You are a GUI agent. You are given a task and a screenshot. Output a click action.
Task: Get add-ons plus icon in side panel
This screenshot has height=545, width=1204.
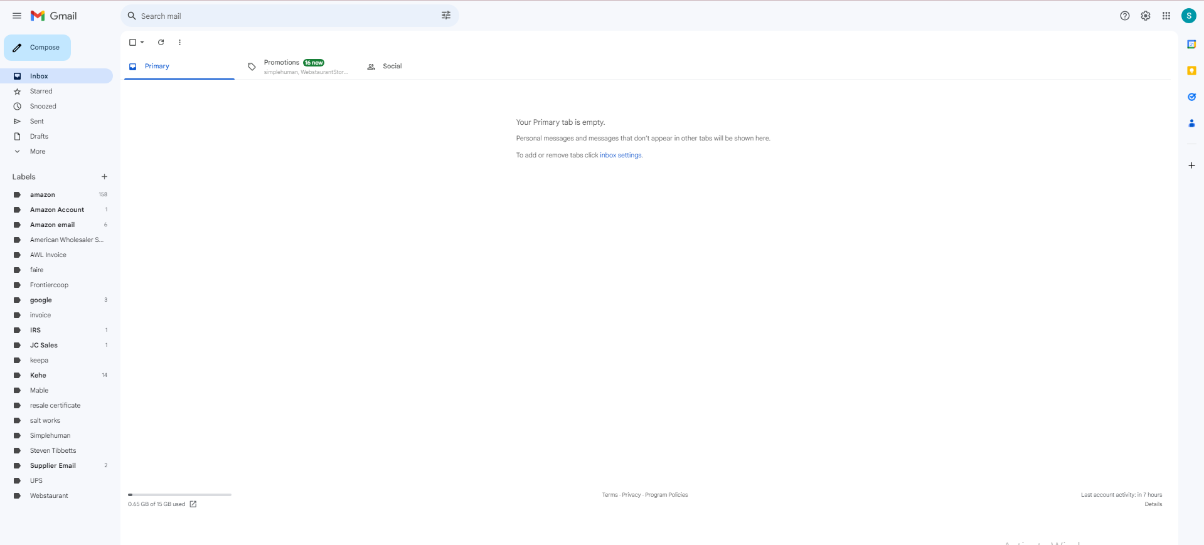[x=1191, y=165]
